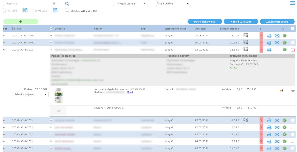This screenshot has height=152, width=297.
Task: Open calendar picker for end date 05.08.2021
Action: pyautogui.click(x=55, y=10)
